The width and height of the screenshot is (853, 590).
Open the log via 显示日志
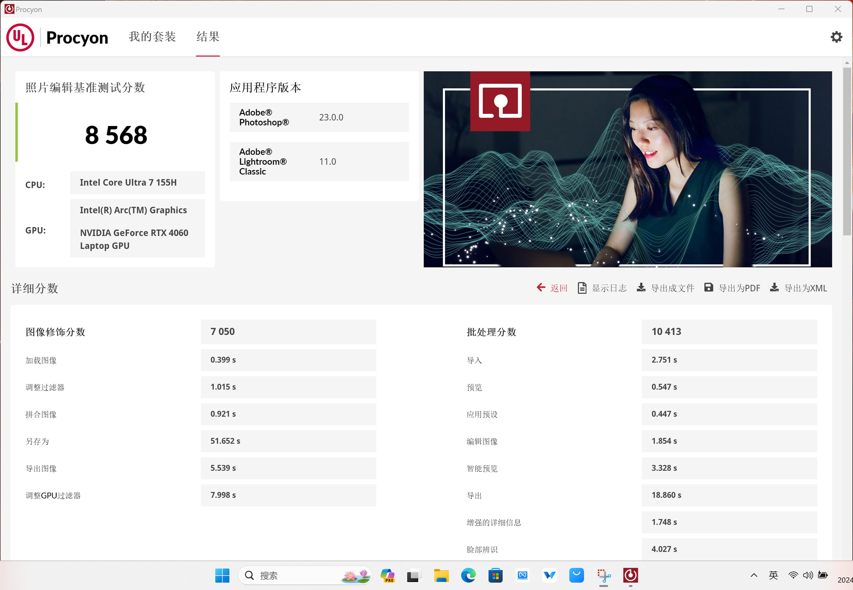tap(609, 288)
